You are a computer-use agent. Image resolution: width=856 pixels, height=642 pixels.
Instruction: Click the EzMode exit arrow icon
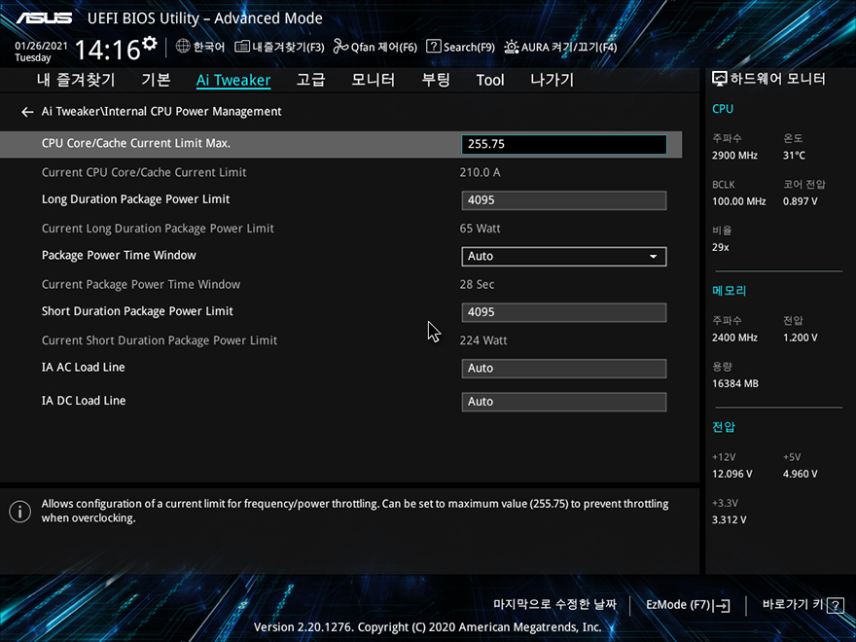pos(722,605)
